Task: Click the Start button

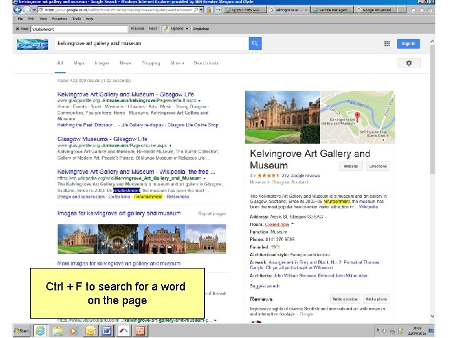Action: pos(22,331)
